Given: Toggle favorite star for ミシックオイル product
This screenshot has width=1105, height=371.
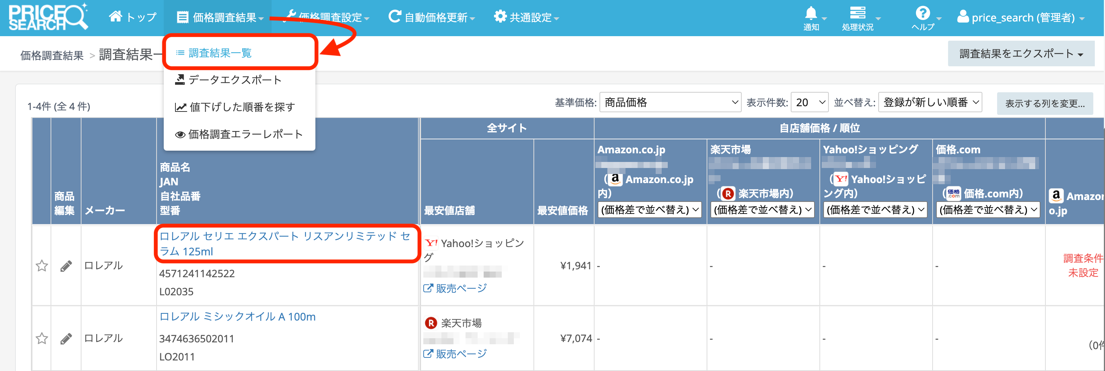Looking at the screenshot, I should (x=41, y=339).
